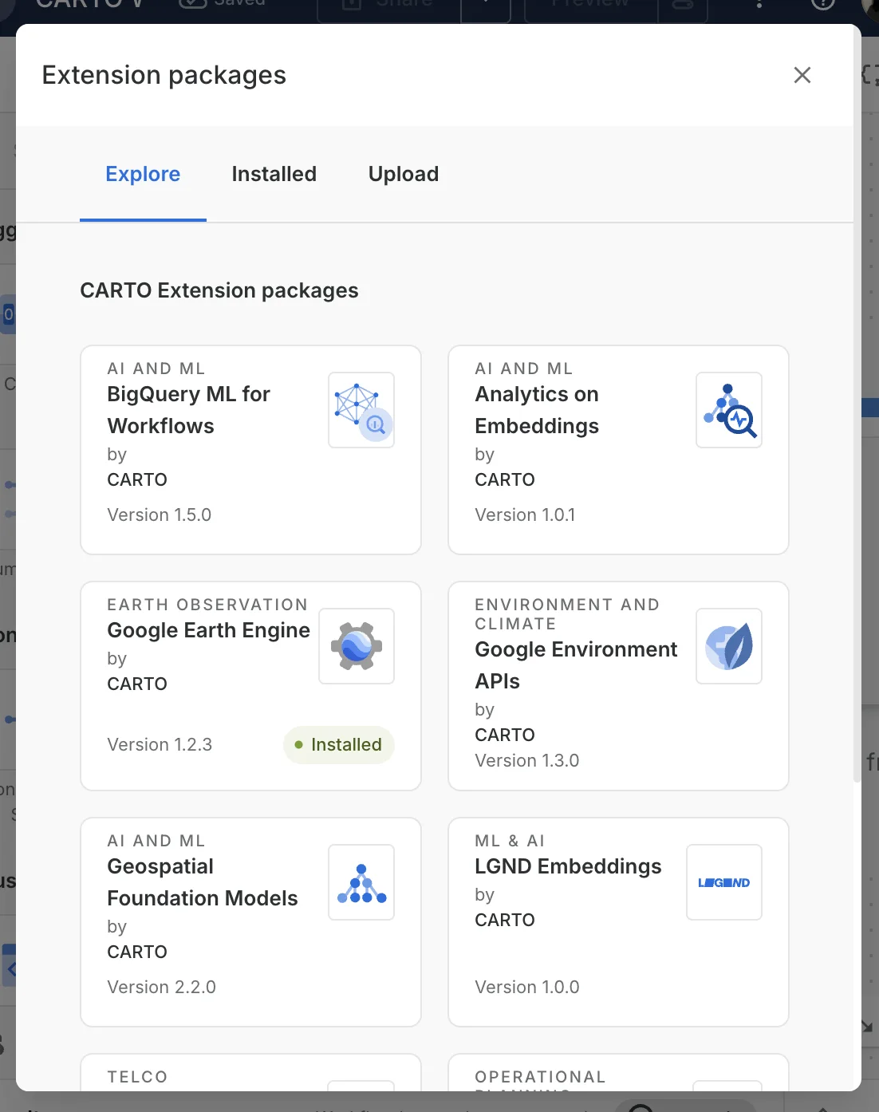The image size is (879, 1112).
Task: Open the Google Environment APIs title
Action: (576, 665)
